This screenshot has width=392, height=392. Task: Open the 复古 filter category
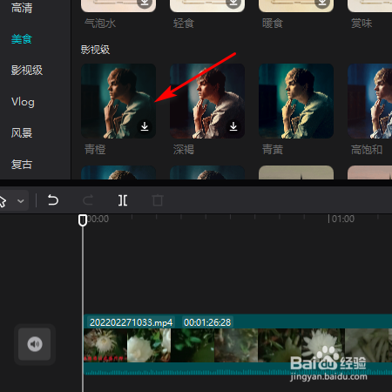22,165
